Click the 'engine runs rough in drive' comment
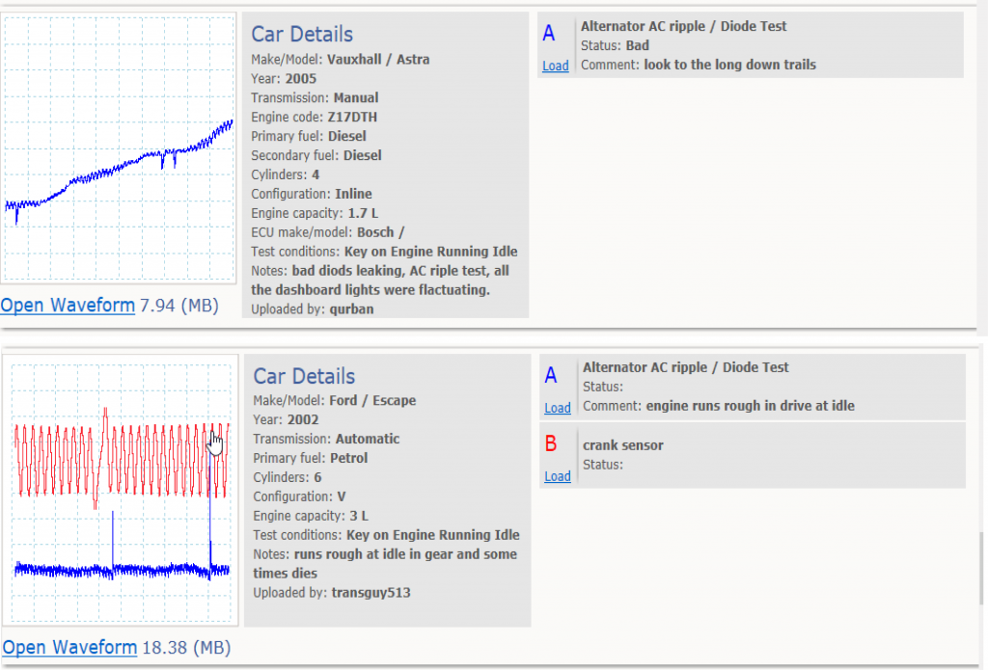 [x=750, y=406]
